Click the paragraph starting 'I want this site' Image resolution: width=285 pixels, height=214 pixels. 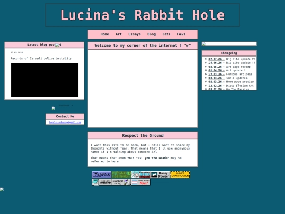pos(140,148)
